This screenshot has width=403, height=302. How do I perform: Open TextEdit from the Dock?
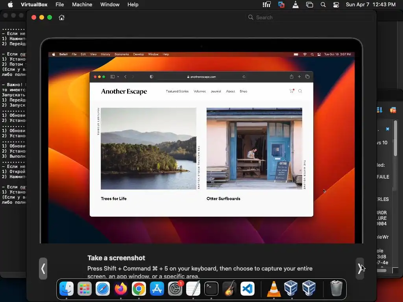[x=193, y=288]
